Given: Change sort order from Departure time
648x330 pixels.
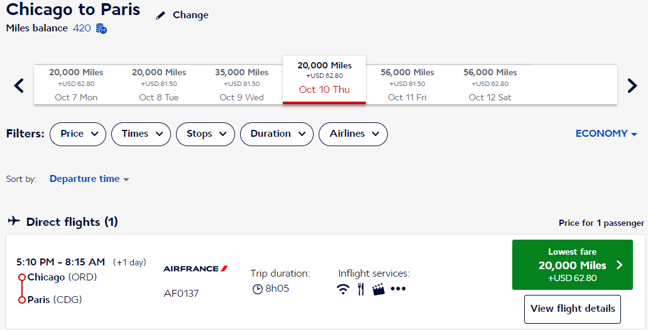Looking at the screenshot, I should click(x=89, y=179).
